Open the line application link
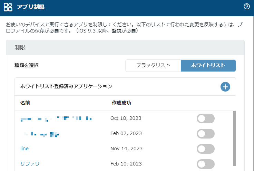This screenshot has height=171, width=254. (25, 149)
